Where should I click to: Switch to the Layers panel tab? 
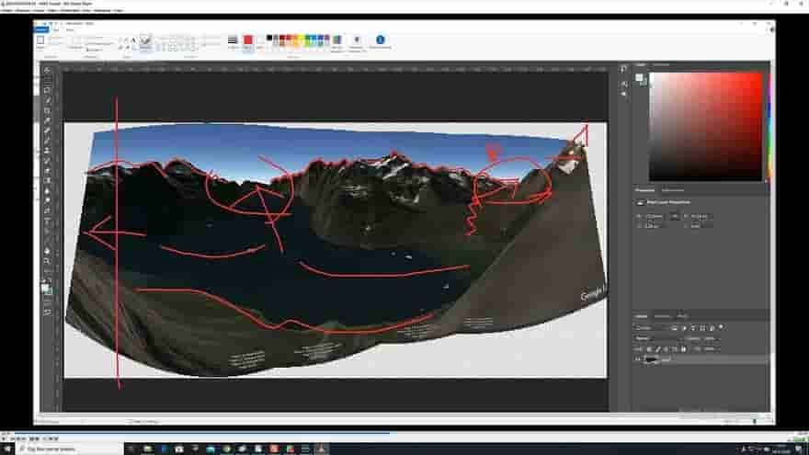pyautogui.click(x=640, y=316)
